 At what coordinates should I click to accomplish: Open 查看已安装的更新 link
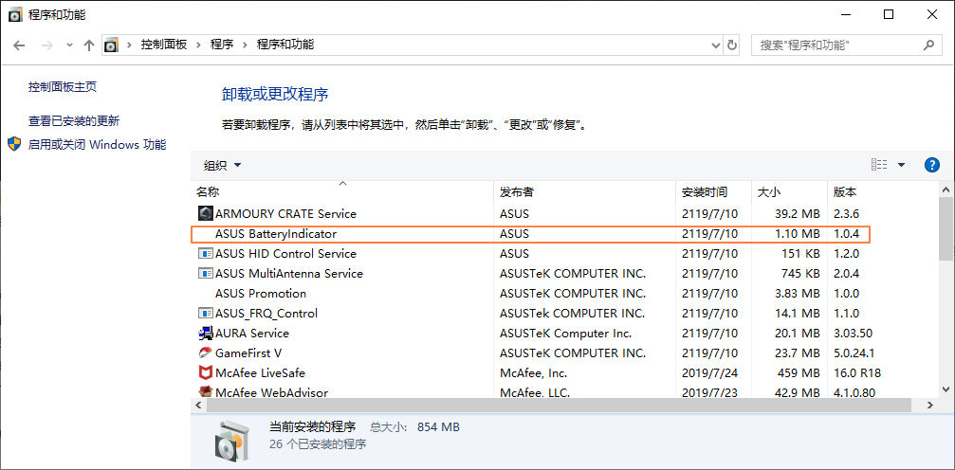pos(74,121)
